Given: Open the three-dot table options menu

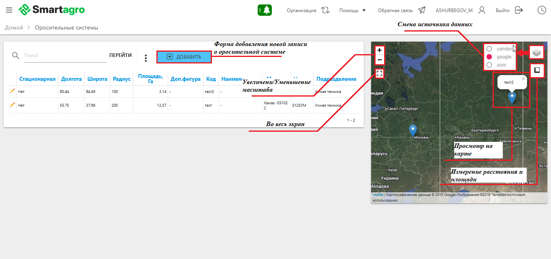Looking at the screenshot, I should tap(146, 58).
